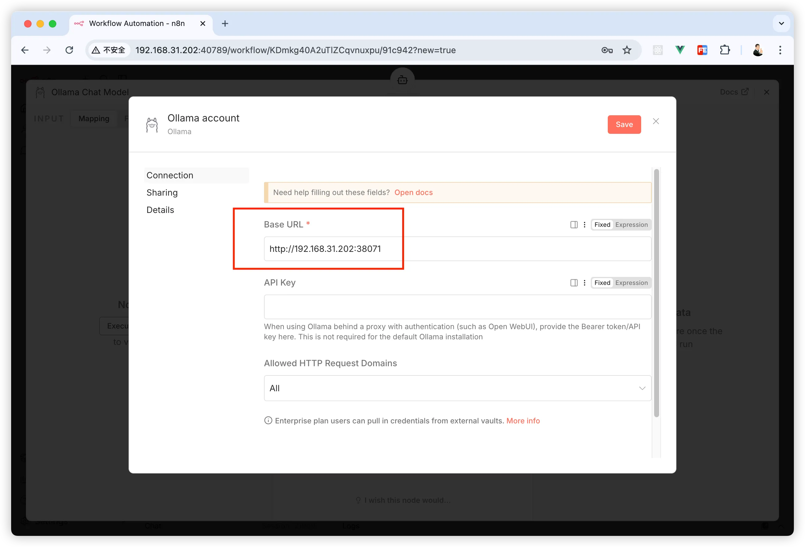Image resolution: width=805 pixels, height=547 pixels.
Task: Close the Ollama Chat Model node panel
Action: pos(766,92)
